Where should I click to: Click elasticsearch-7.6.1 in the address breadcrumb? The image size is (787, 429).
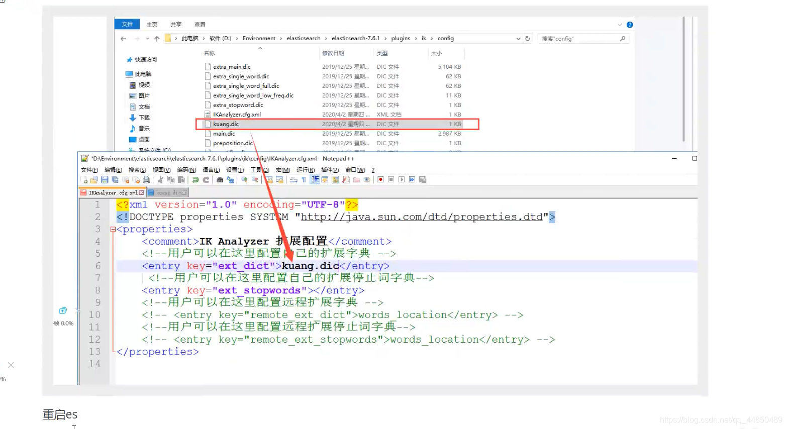[355, 38]
